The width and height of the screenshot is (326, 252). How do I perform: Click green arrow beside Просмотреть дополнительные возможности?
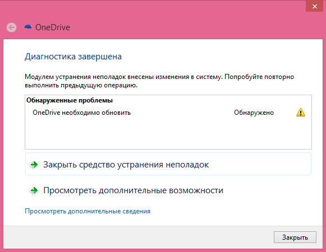pos(34,190)
